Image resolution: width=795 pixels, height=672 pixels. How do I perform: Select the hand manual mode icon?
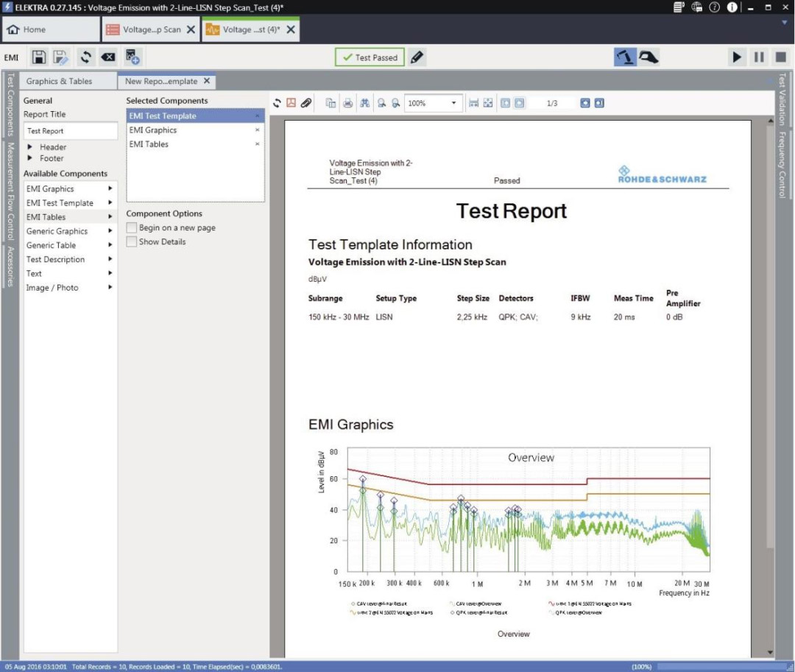click(649, 57)
